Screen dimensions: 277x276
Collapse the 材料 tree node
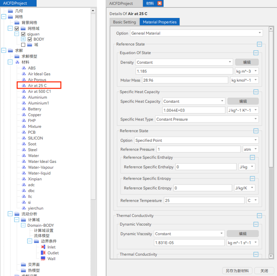pyautogui.click(x=10, y=62)
